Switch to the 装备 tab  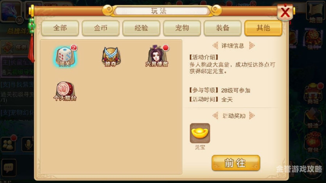pos(222,28)
